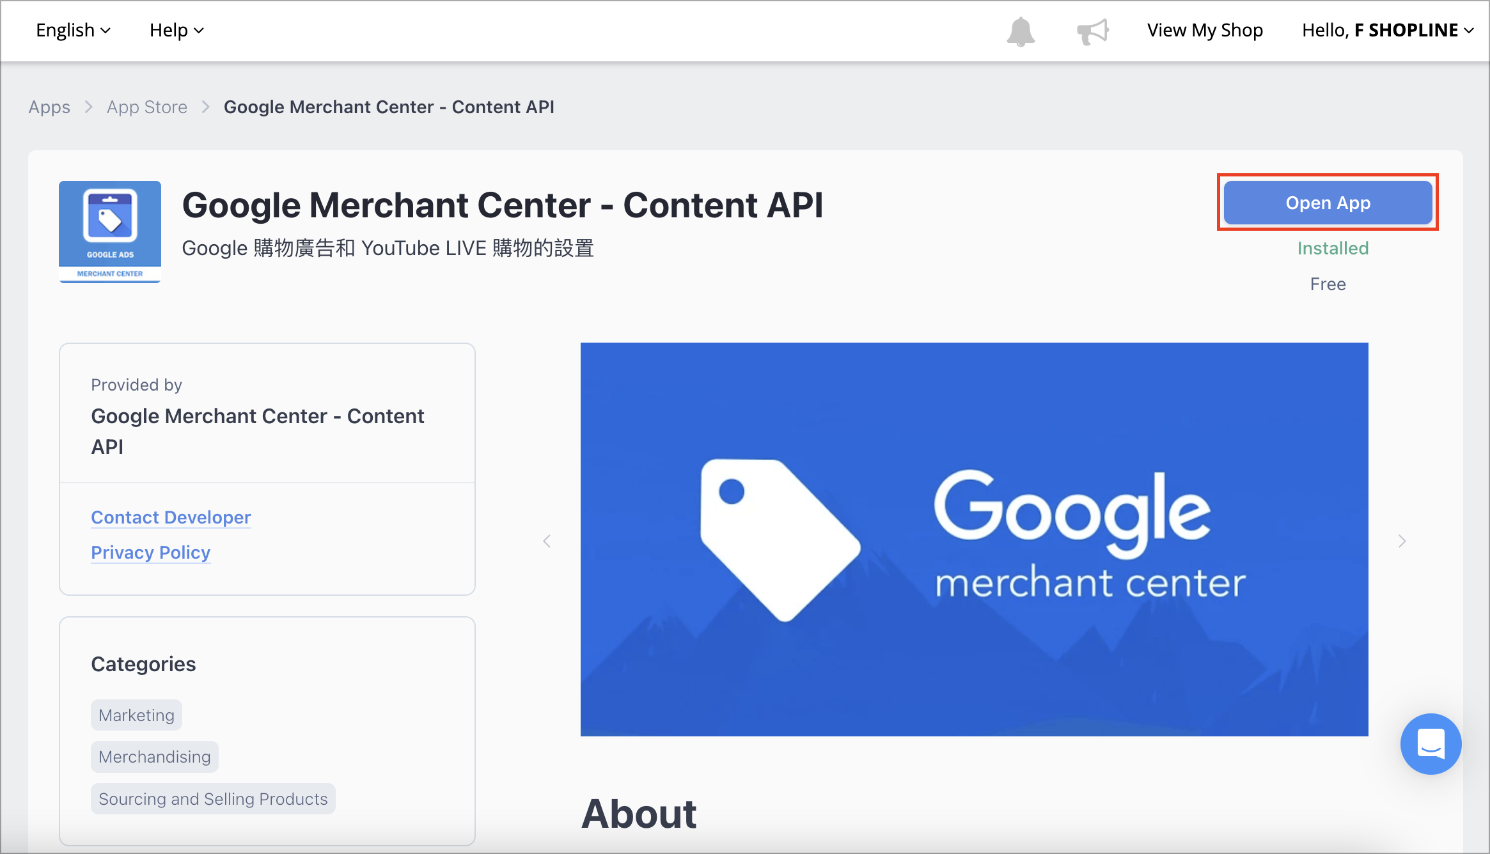Click the Chinese app subtitle description

(x=388, y=248)
